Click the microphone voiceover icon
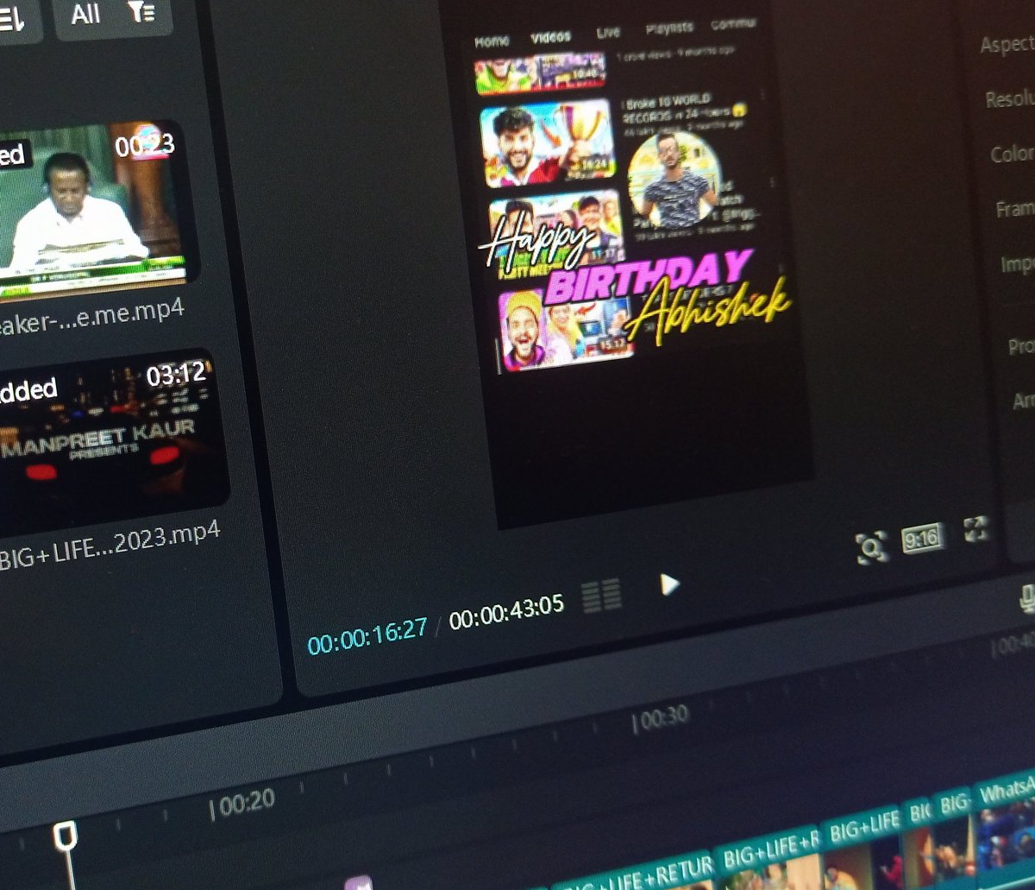Viewport: 1035px width, 890px height. click(1027, 598)
